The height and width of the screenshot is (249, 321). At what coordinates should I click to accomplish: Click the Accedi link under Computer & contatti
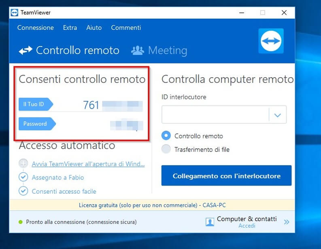(x=247, y=226)
